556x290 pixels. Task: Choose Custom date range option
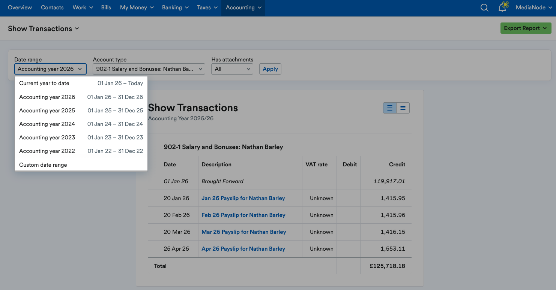tap(81, 165)
